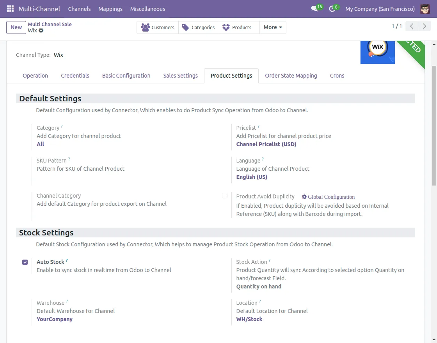Open the Mappings menu

coord(110,9)
